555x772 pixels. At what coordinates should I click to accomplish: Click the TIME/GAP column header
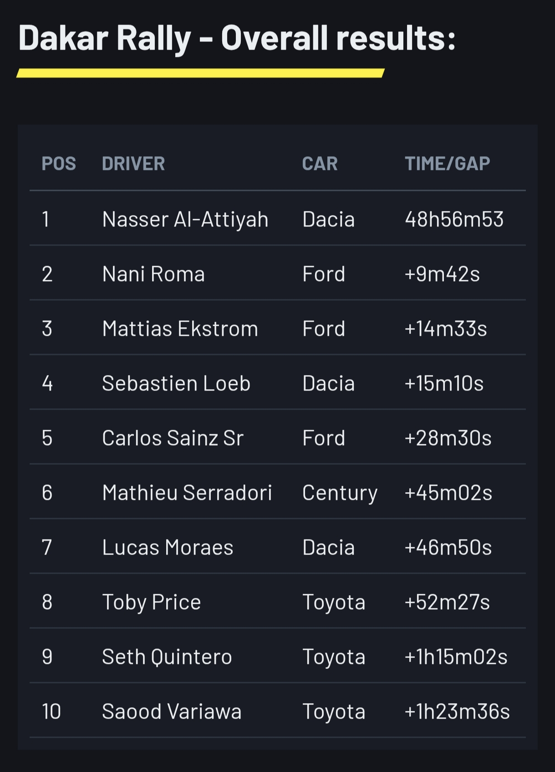click(x=447, y=164)
